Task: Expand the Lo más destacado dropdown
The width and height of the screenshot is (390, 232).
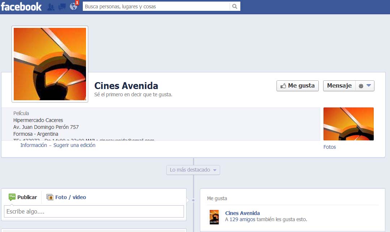Action: (x=193, y=170)
